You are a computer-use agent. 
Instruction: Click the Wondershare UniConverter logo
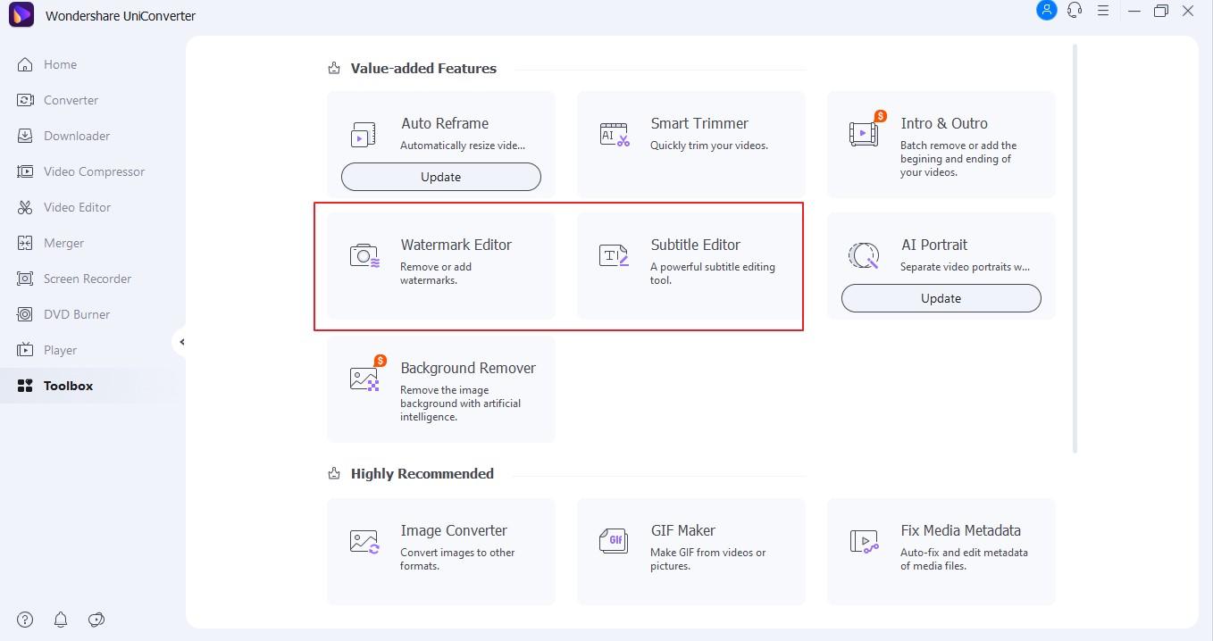pyautogui.click(x=21, y=15)
